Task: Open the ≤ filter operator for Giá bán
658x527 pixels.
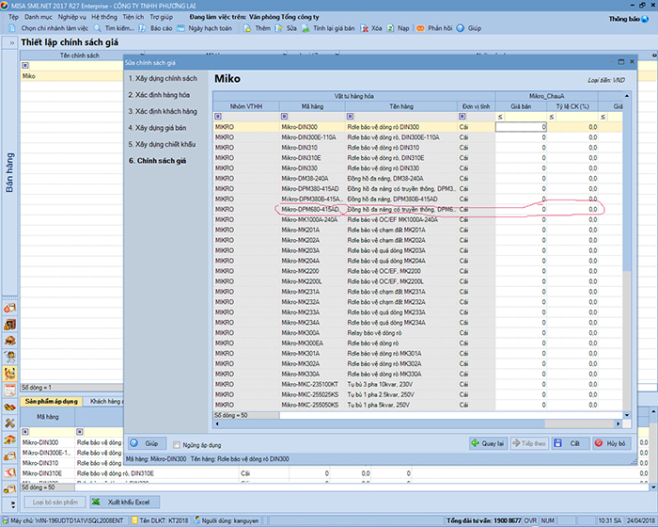Action: pyautogui.click(x=500, y=117)
